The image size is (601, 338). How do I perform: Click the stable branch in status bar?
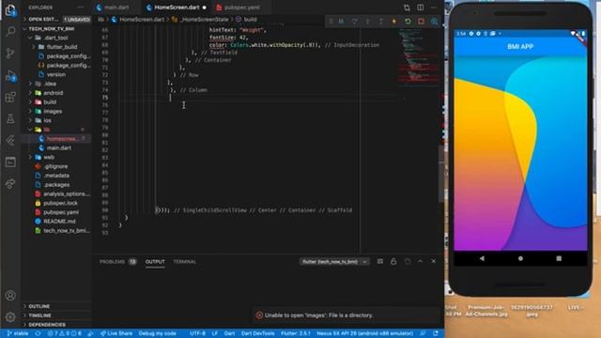click(18, 333)
